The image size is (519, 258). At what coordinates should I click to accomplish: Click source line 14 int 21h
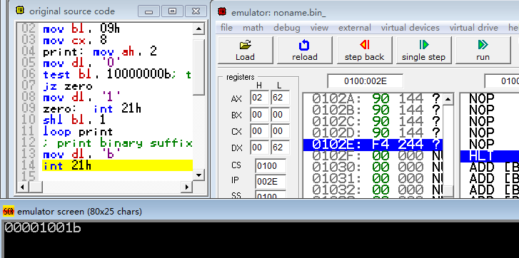click(x=118, y=165)
